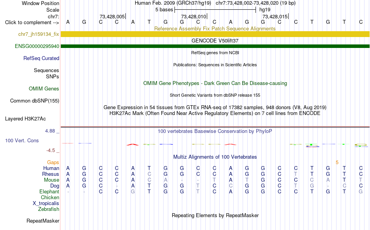Open 100 vertebrates Basewise Conservation by PhyloP title
Screen dimensions: 370x230
coord(215,131)
